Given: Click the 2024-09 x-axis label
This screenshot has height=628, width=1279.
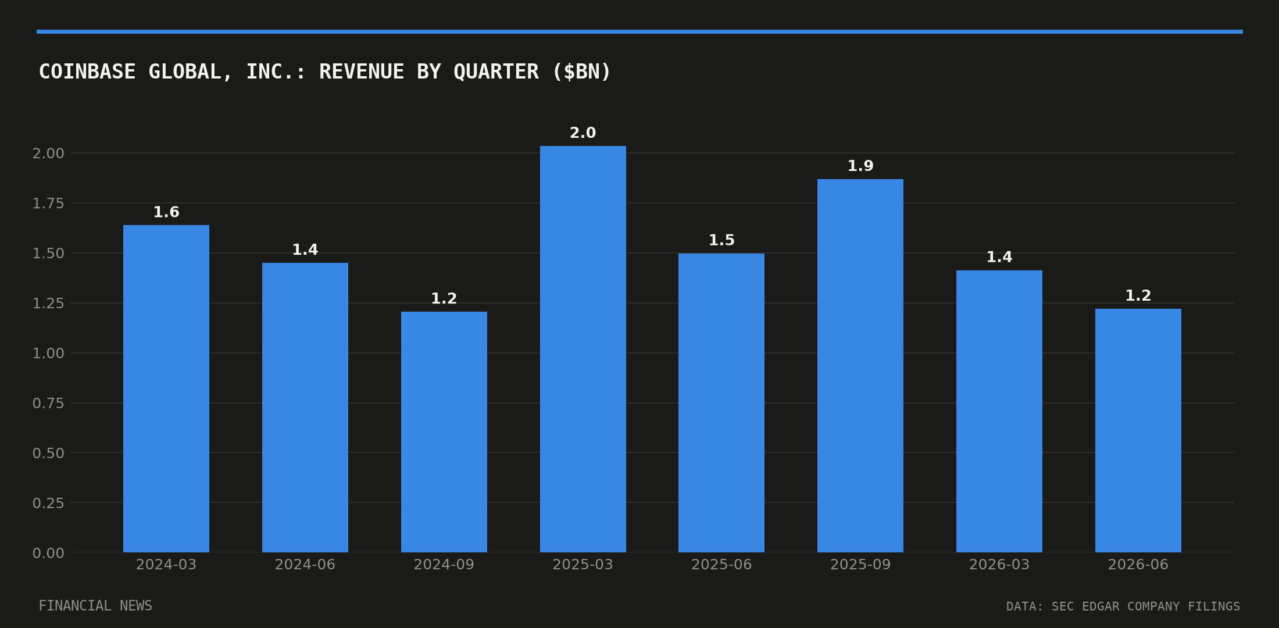Looking at the screenshot, I should 444,565.
